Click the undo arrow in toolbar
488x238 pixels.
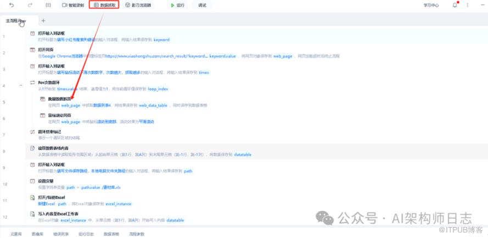tap(12, 5)
